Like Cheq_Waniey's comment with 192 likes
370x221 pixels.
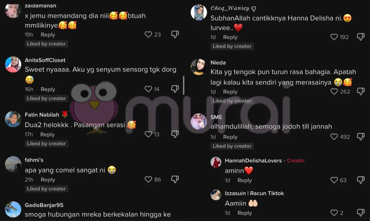(334, 37)
